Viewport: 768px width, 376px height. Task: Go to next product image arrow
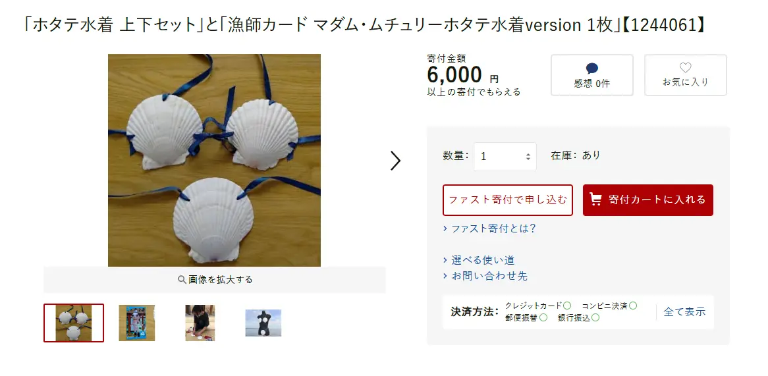(395, 161)
